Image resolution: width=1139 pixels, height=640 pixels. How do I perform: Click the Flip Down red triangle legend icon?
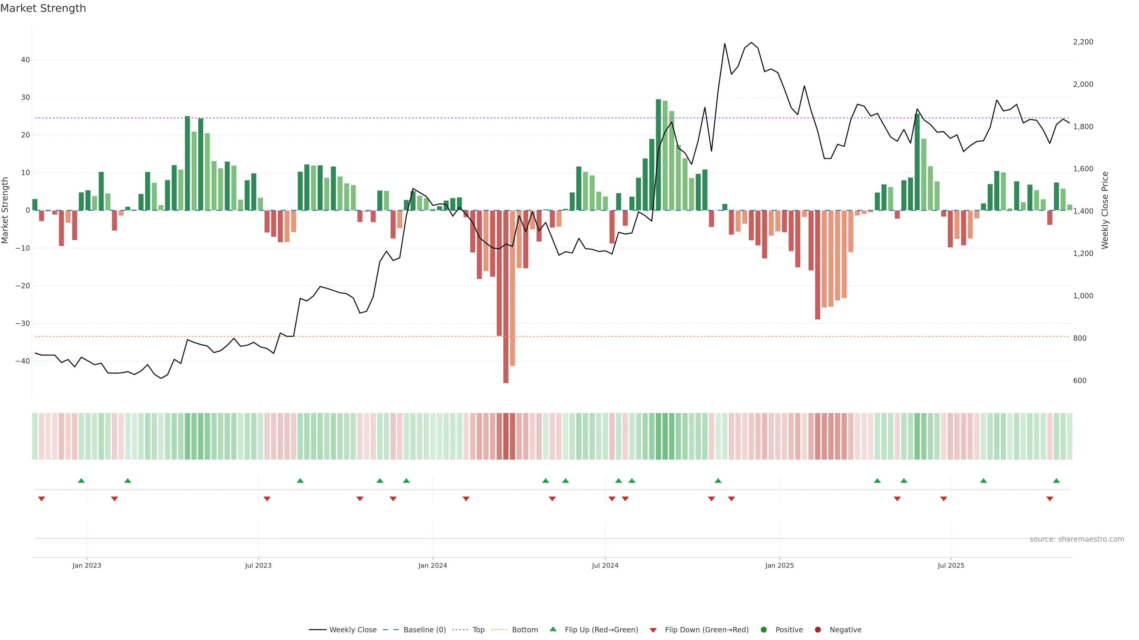point(653,630)
